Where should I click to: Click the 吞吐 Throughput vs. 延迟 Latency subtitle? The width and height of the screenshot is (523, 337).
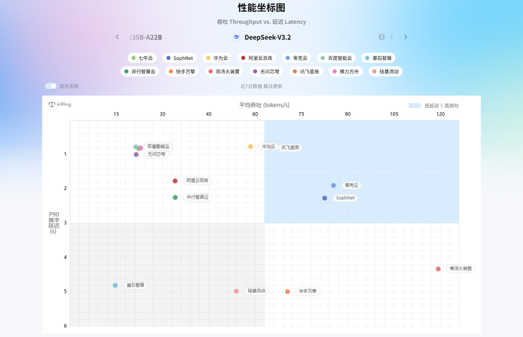[x=261, y=22]
